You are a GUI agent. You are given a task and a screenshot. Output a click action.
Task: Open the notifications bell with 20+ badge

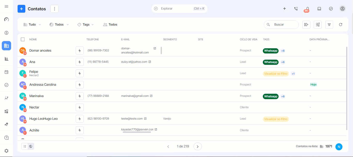click(308, 9)
